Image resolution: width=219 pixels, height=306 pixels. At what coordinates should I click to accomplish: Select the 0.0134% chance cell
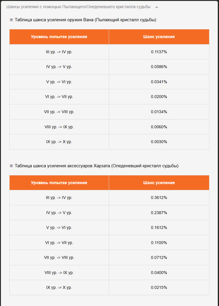pyautogui.click(x=159, y=112)
